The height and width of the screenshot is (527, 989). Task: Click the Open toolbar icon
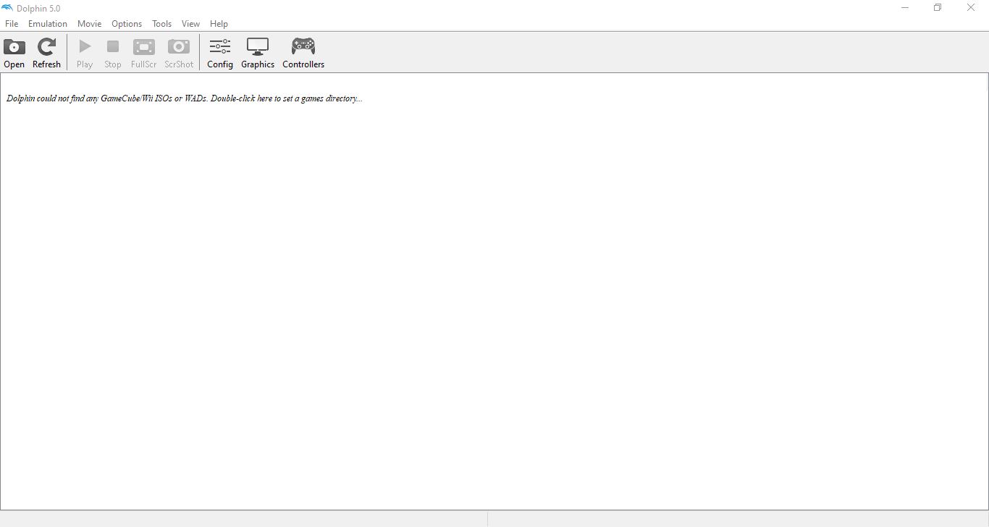14,53
